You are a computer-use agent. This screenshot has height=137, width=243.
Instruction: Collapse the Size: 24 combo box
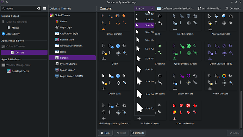click(144, 8)
